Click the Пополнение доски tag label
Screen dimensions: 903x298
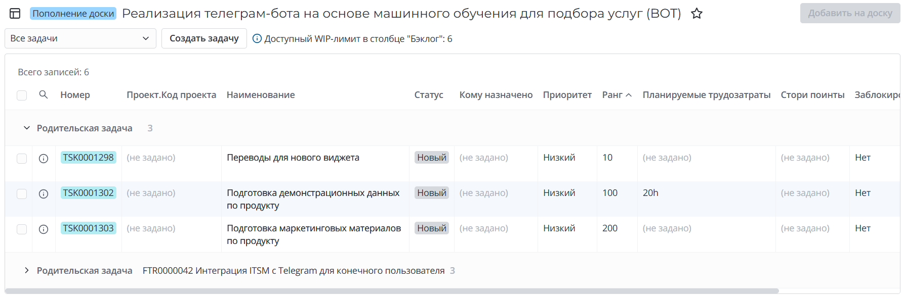coord(73,14)
